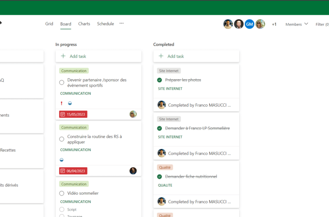Expand the Members dropdown
The width and height of the screenshot is (329, 217).
[297, 24]
